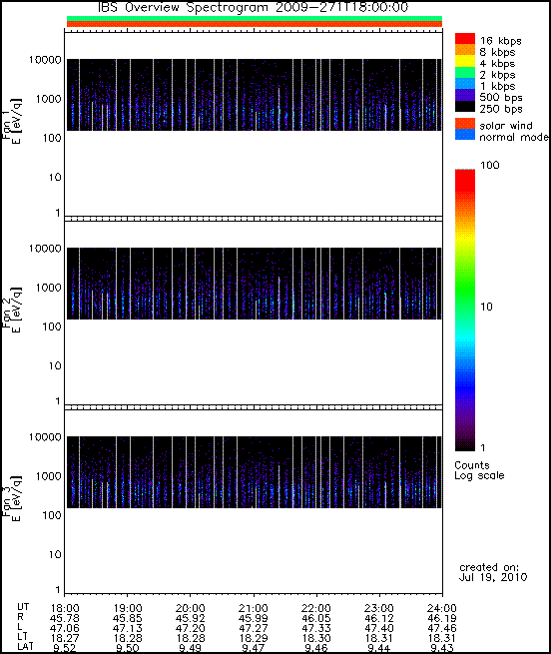Click the 'normal mode' legend label
Viewport: 551px width, 654px height.
[514, 137]
